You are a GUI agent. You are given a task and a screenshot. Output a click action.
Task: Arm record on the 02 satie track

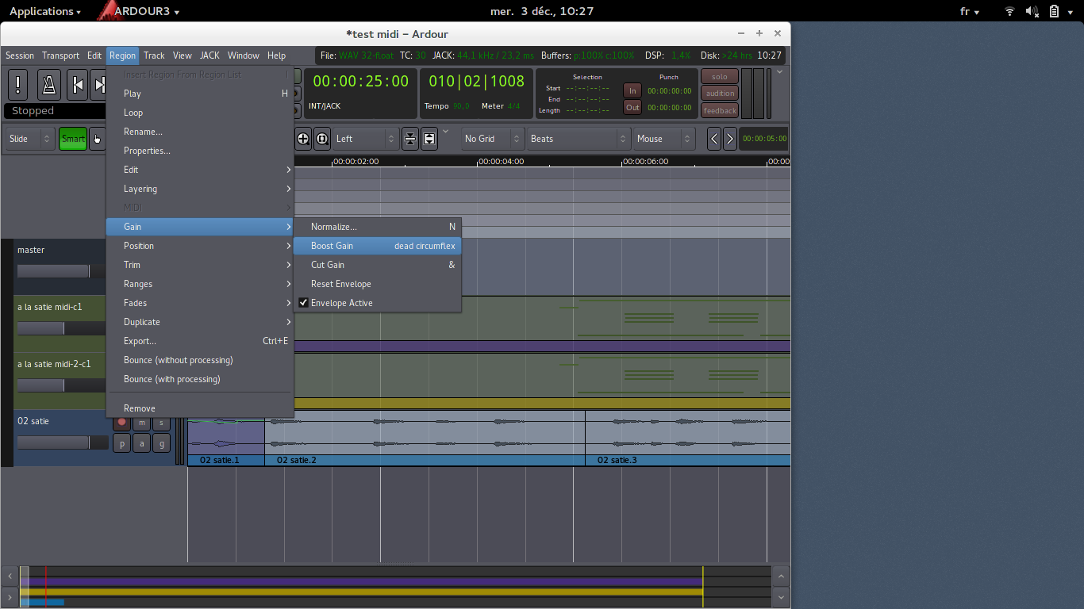(x=121, y=423)
